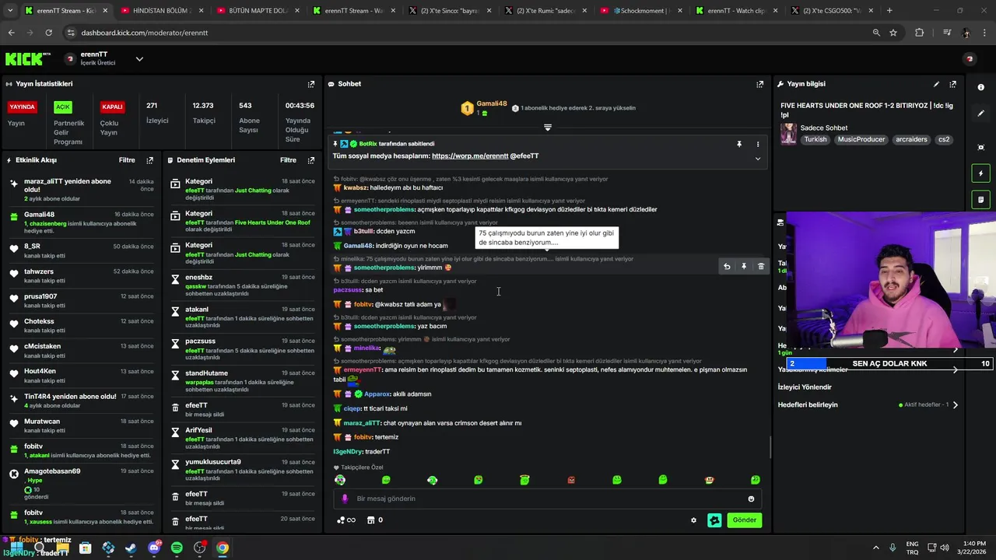Click the SEN AÇ DOLAR KNK goal progress bar
Image resolution: width=996 pixels, height=560 pixels.
point(889,363)
